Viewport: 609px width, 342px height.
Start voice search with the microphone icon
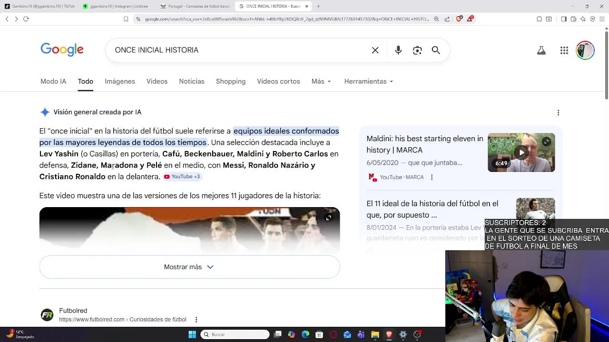pyautogui.click(x=398, y=50)
